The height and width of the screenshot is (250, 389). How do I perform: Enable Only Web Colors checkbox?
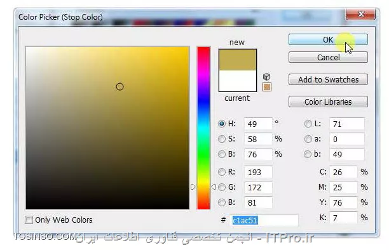pyautogui.click(x=29, y=220)
